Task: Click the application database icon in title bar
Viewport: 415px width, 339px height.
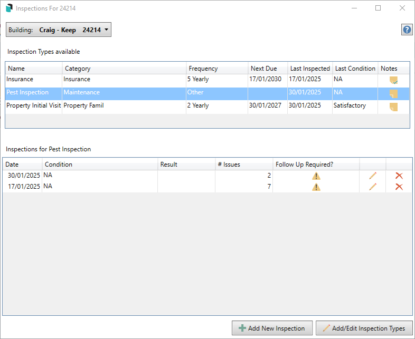Action: click(x=9, y=8)
